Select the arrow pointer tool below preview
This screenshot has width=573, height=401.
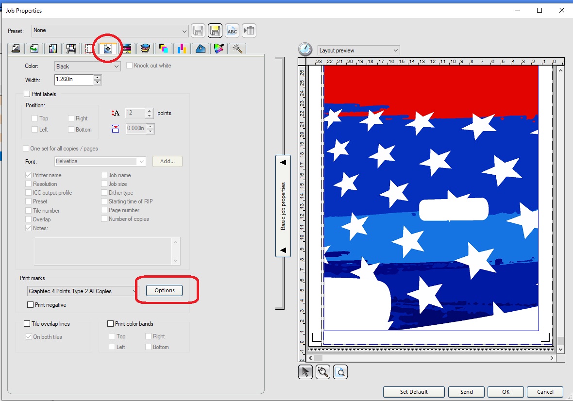click(x=305, y=372)
